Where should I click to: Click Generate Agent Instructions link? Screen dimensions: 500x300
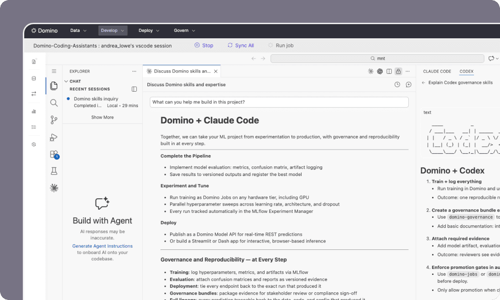[x=102, y=246]
